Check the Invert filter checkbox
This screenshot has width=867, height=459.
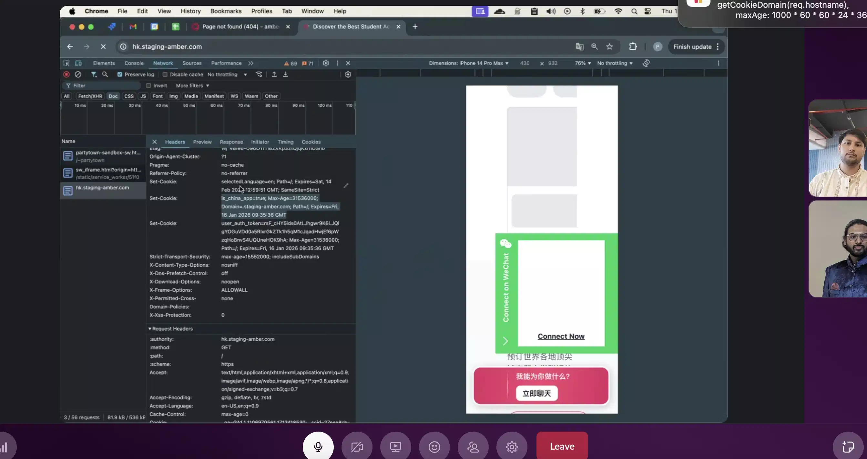(x=148, y=86)
